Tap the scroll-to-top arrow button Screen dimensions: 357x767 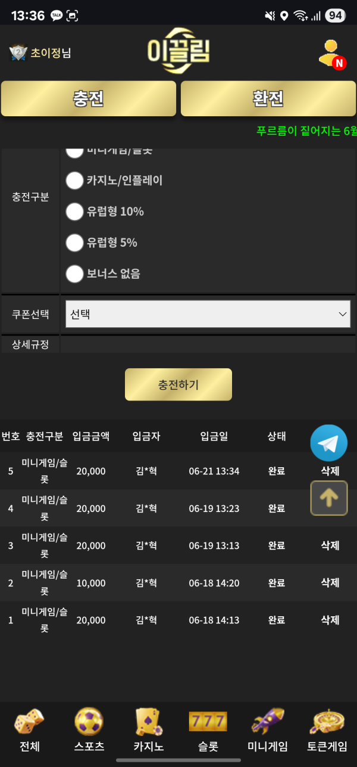pyautogui.click(x=328, y=498)
